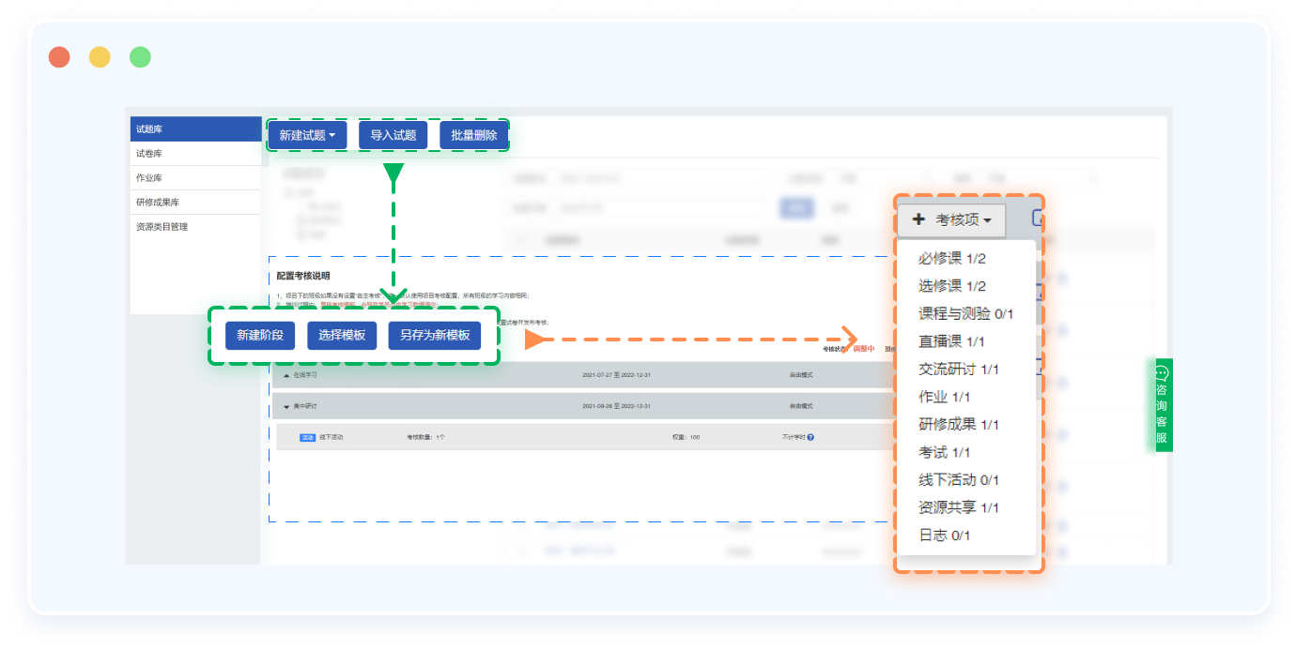
Task: Choose 课程与测验 0/1 from the list
Action: pyautogui.click(x=965, y=313)
